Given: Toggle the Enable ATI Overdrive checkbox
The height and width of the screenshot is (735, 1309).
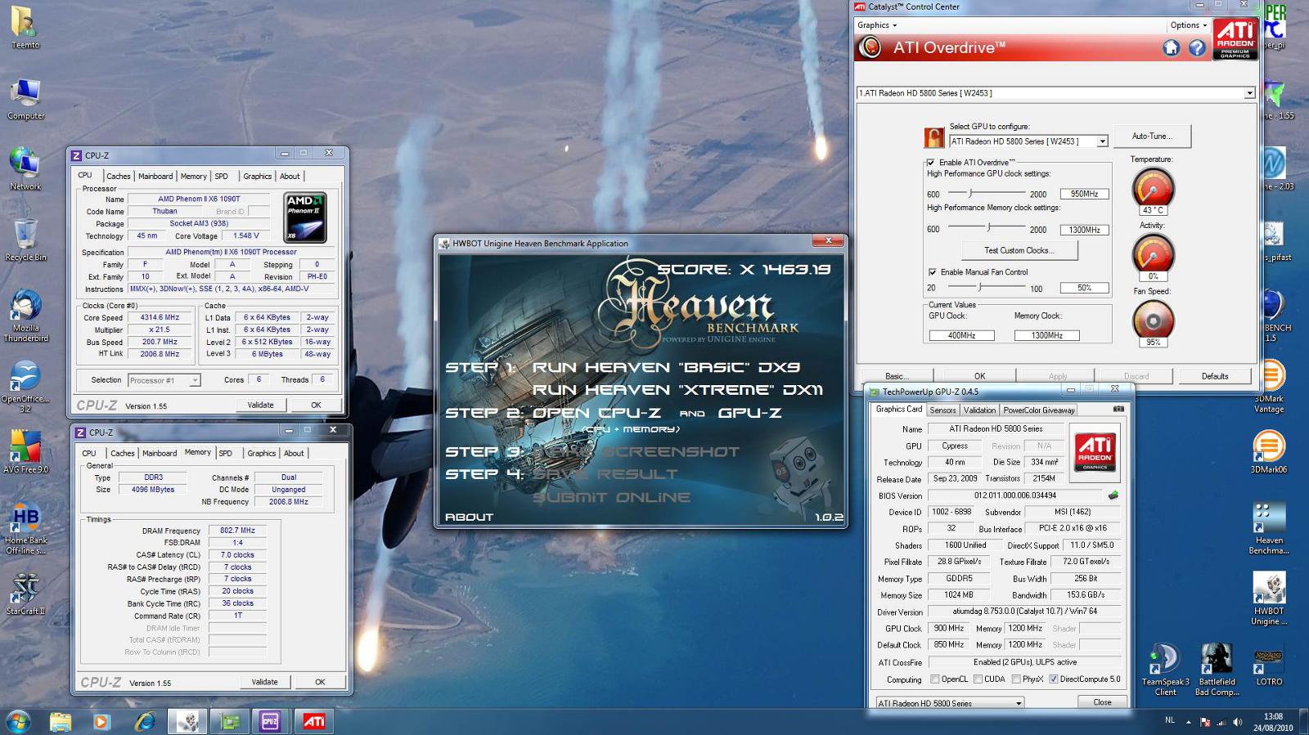Looking at the screenshot, I should pyautogui.click(x=931, y=163).
